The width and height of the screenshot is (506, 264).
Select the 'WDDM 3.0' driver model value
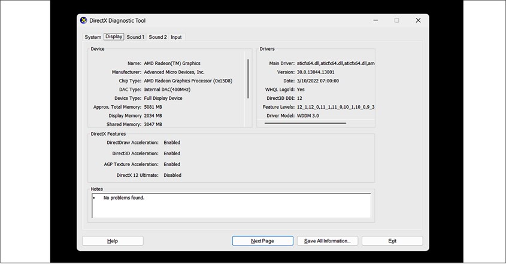[308, 116]
